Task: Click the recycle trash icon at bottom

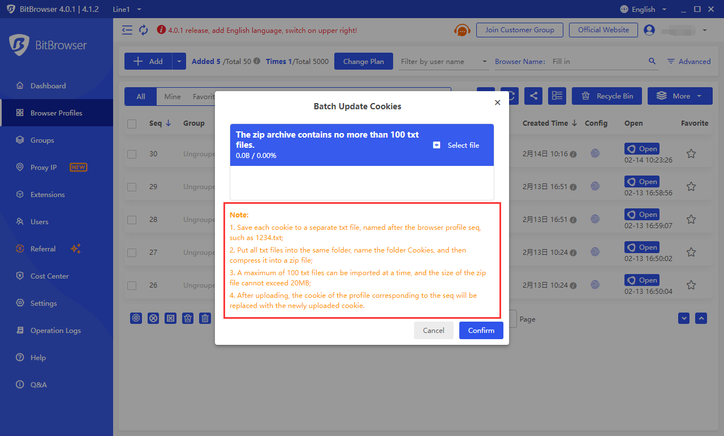Action: (x=188, y=318)
